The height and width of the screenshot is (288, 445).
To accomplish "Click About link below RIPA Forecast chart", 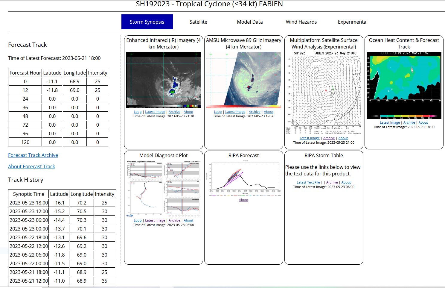I will (243, 200).
